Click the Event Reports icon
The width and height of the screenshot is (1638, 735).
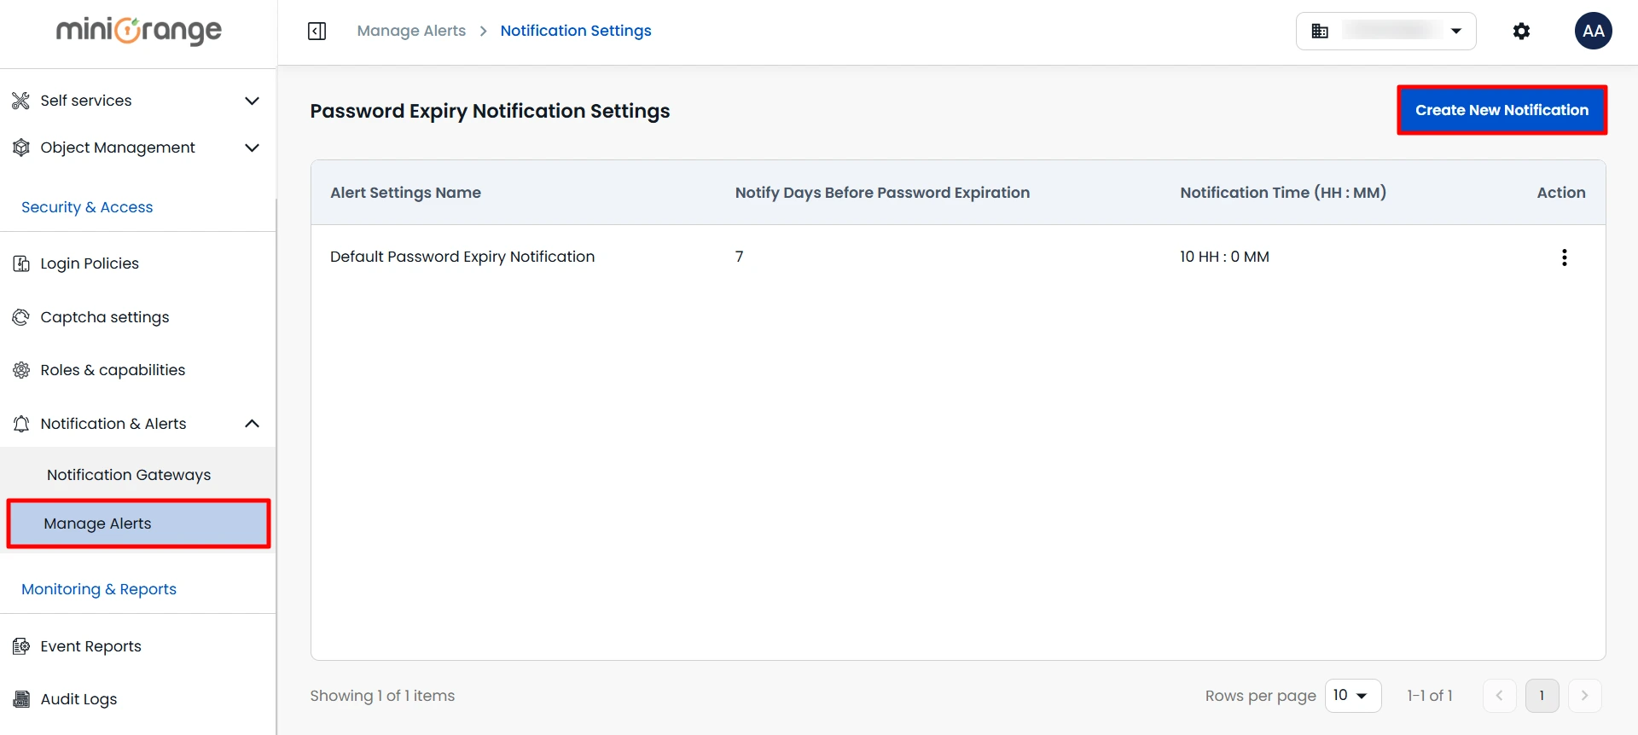pyautogui.click(x=21, y=646)
